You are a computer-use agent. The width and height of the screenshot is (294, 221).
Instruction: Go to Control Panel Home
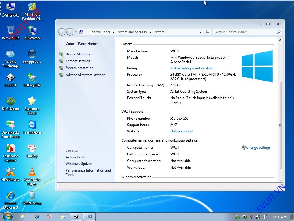click(x=81, y=44)
